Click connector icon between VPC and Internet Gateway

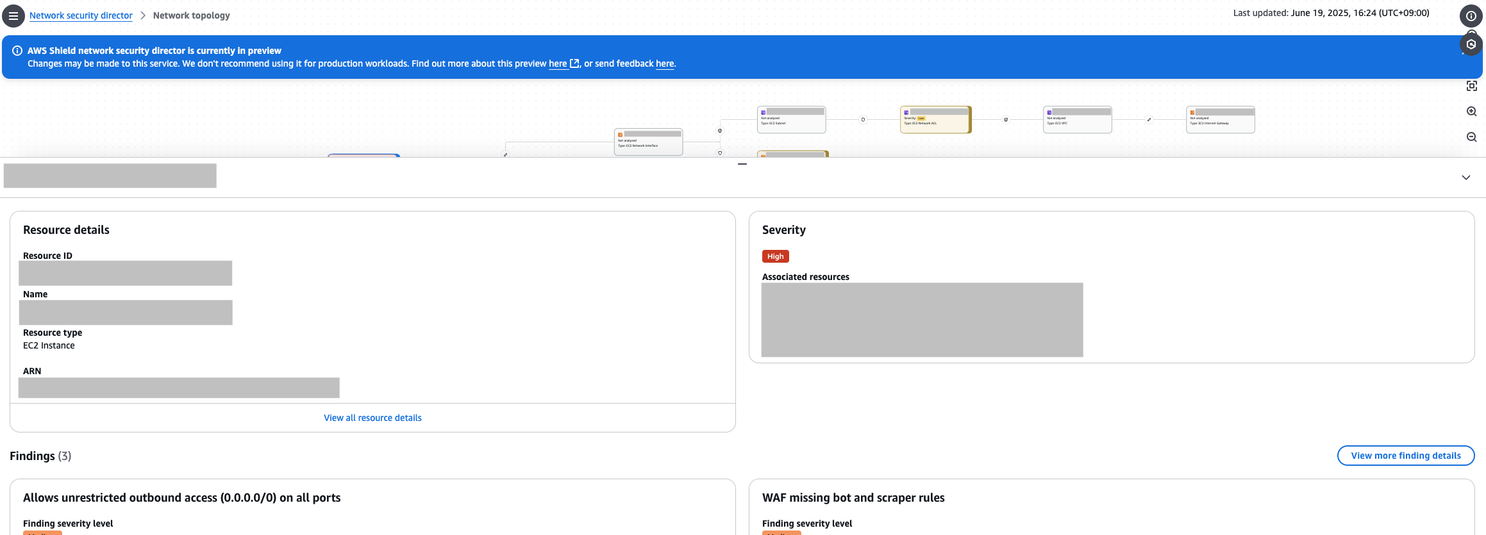pos(1149,120)
